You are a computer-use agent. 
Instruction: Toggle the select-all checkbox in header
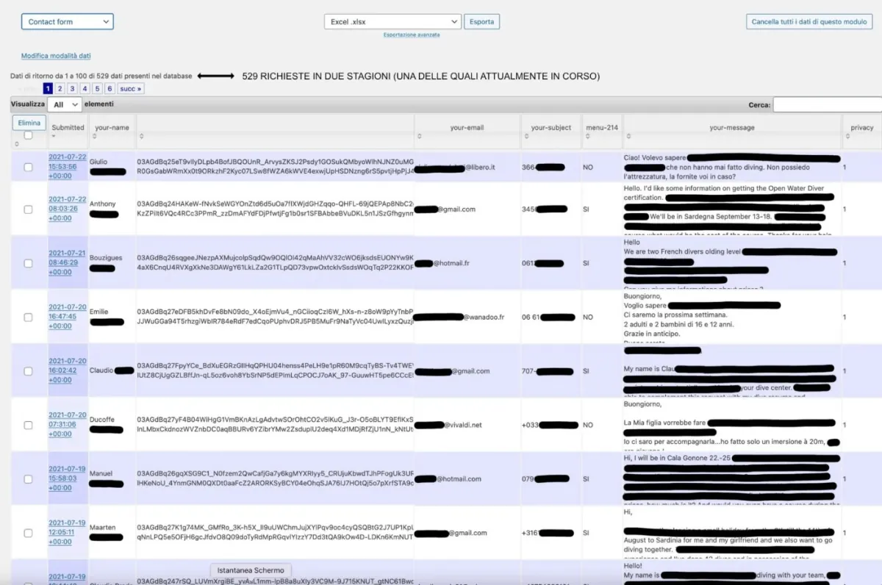click(28, 135)
